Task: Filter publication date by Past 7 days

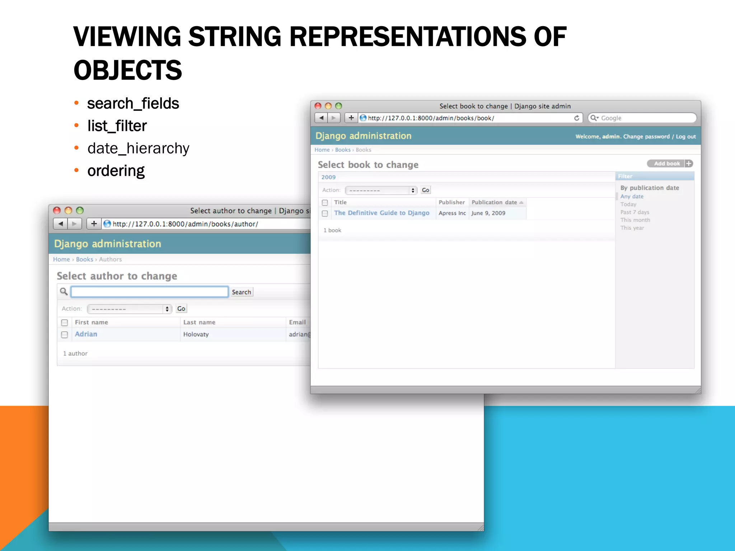Action: [635, 212]
